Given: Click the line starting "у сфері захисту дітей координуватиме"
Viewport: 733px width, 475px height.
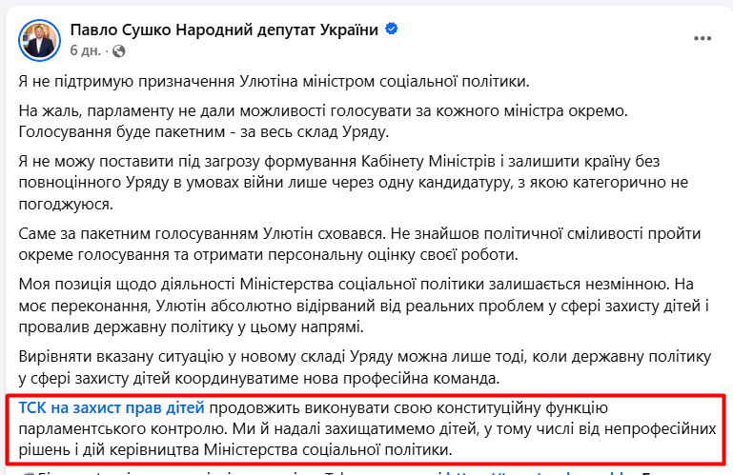Looking at the screenshot, I should 259,378.
